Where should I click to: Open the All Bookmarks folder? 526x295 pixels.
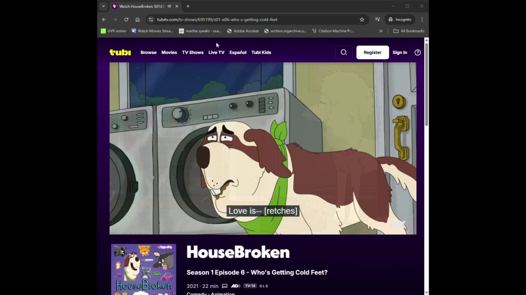pyautogui.click(x=409, y=31)
